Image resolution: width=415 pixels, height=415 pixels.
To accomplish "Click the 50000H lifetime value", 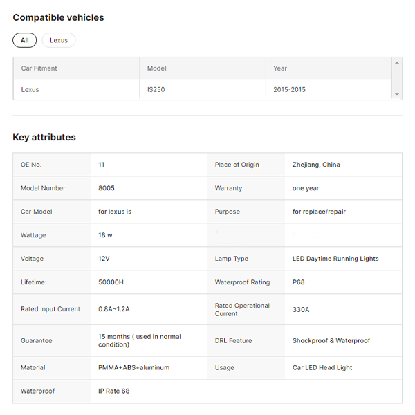I will click(111, 282).
